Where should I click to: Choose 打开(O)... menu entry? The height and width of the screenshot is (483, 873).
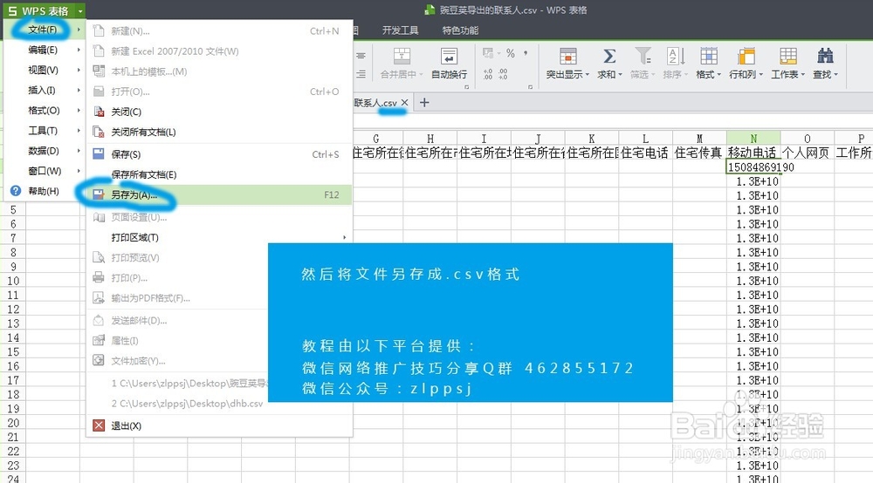tap(219, 92)
